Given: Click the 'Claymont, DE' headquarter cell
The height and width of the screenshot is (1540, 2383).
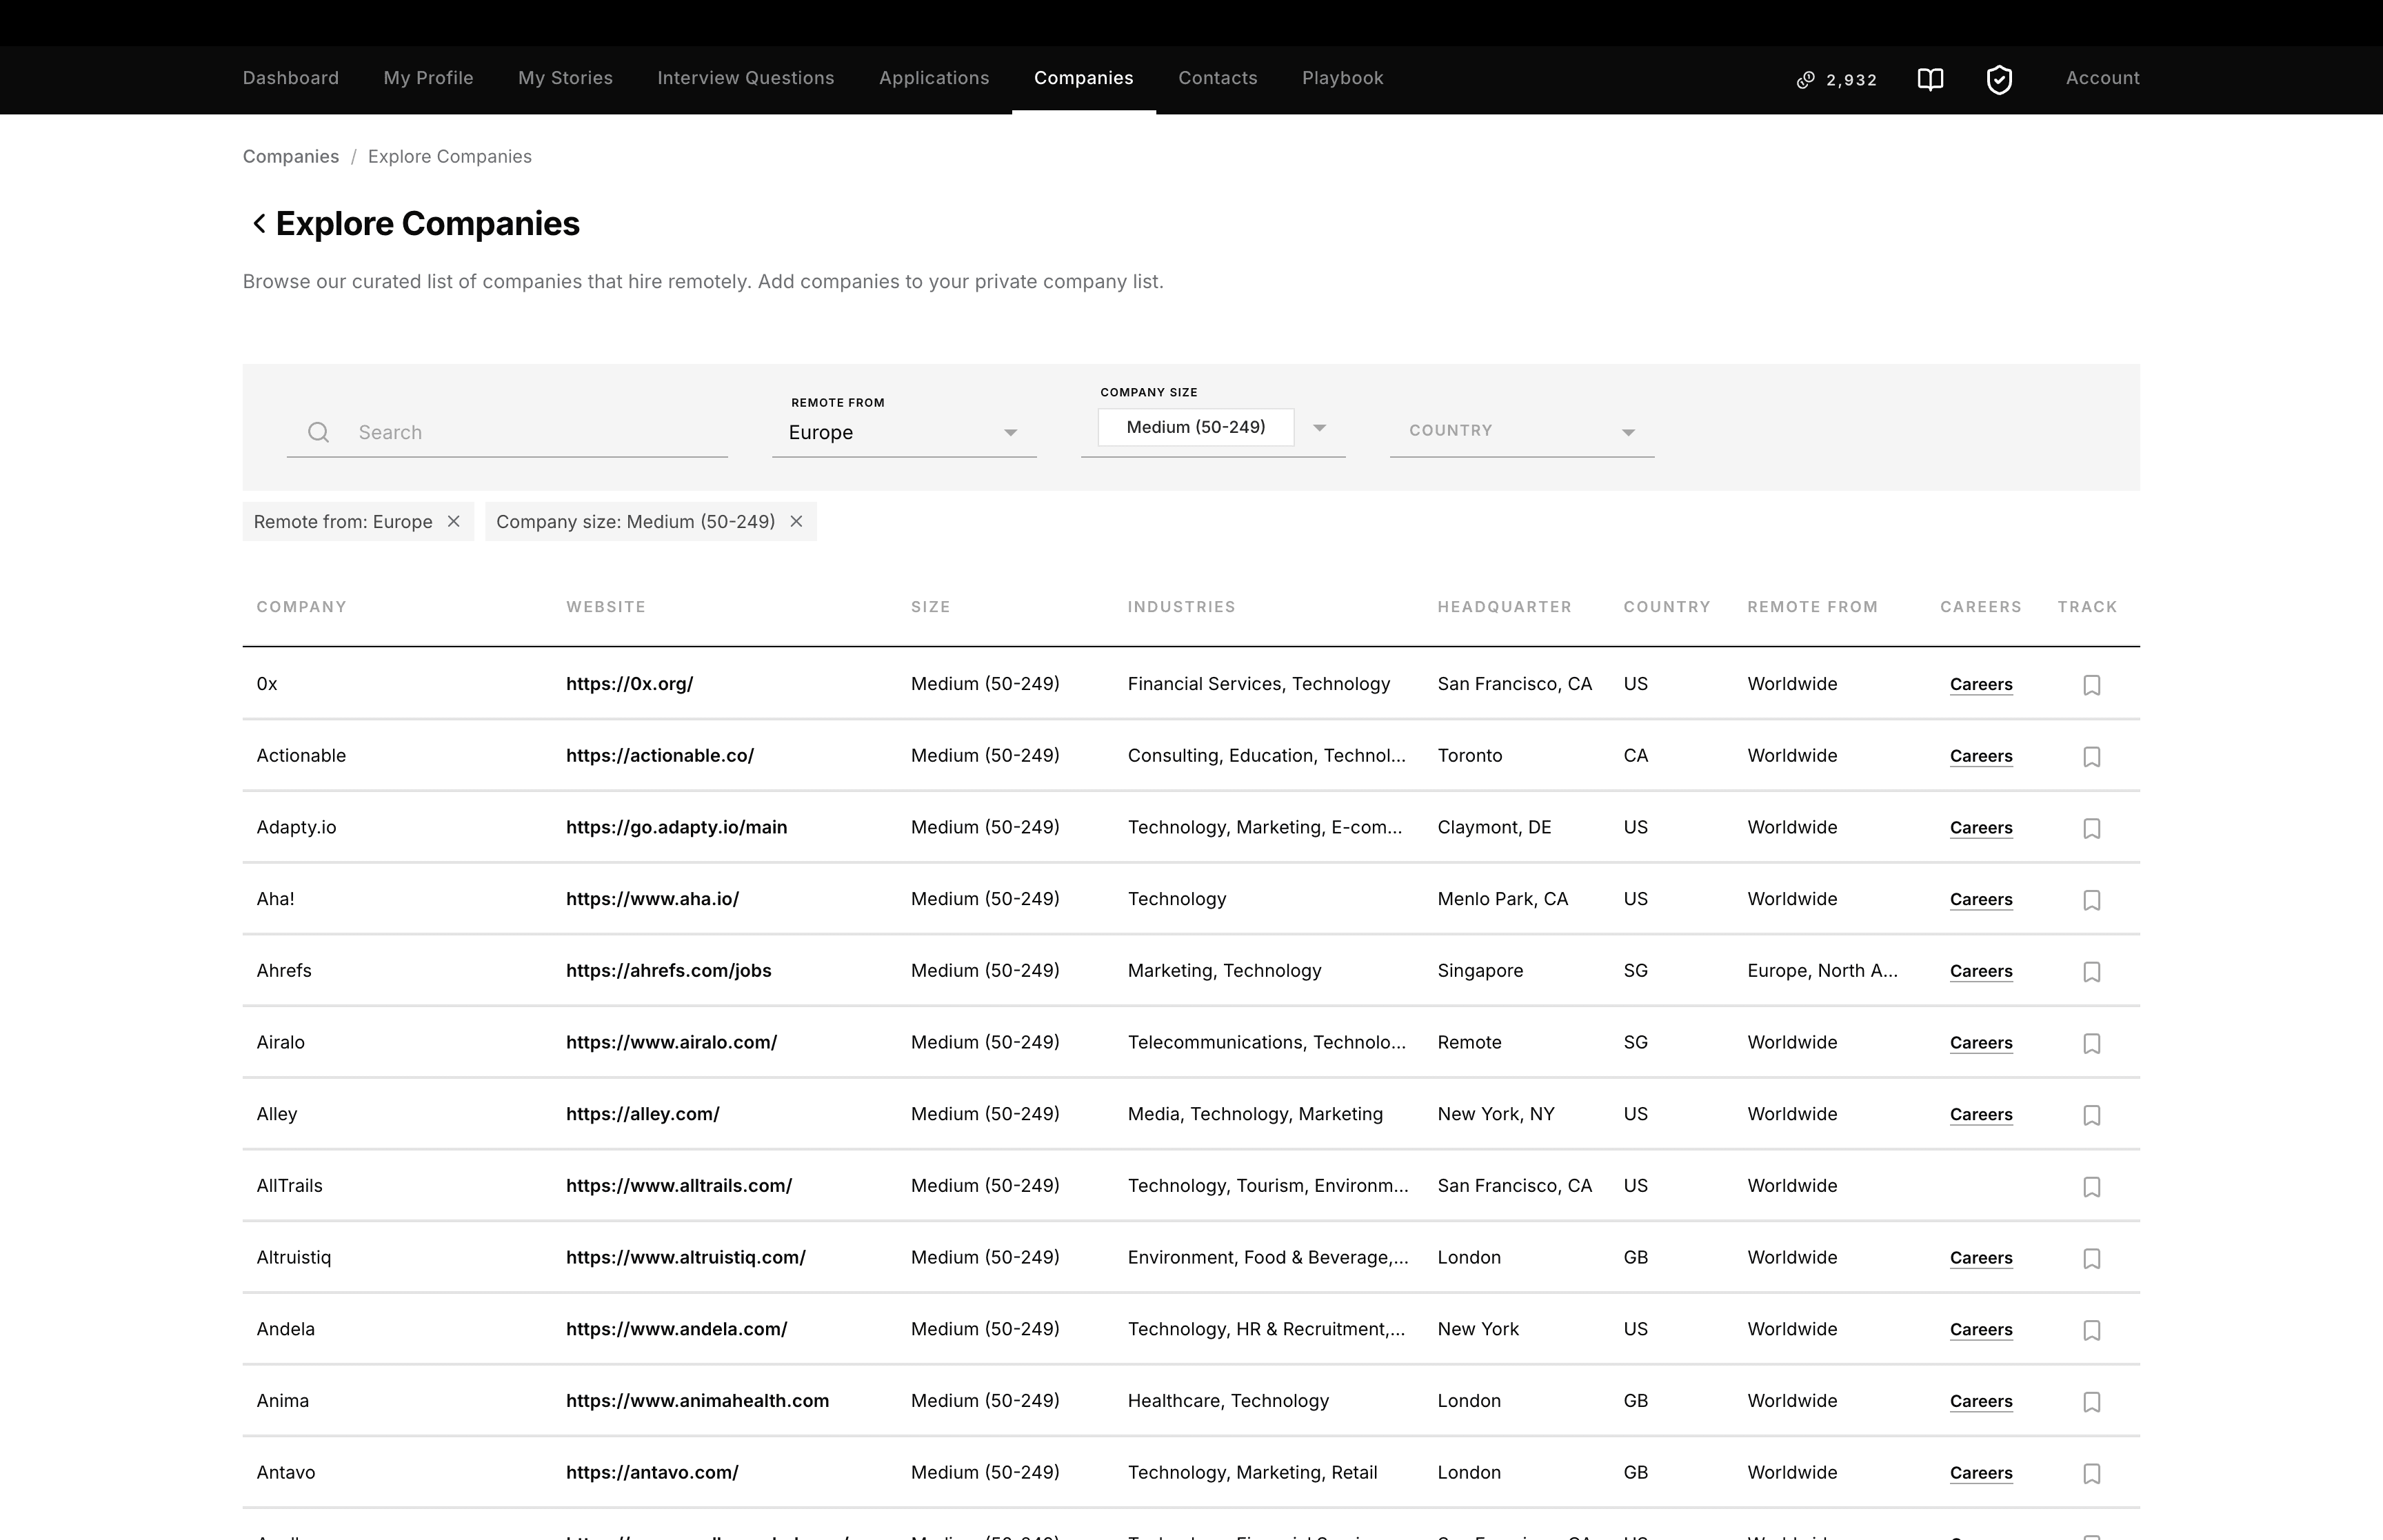Looking at the screenshot, I should click(x=1495, y=827).
